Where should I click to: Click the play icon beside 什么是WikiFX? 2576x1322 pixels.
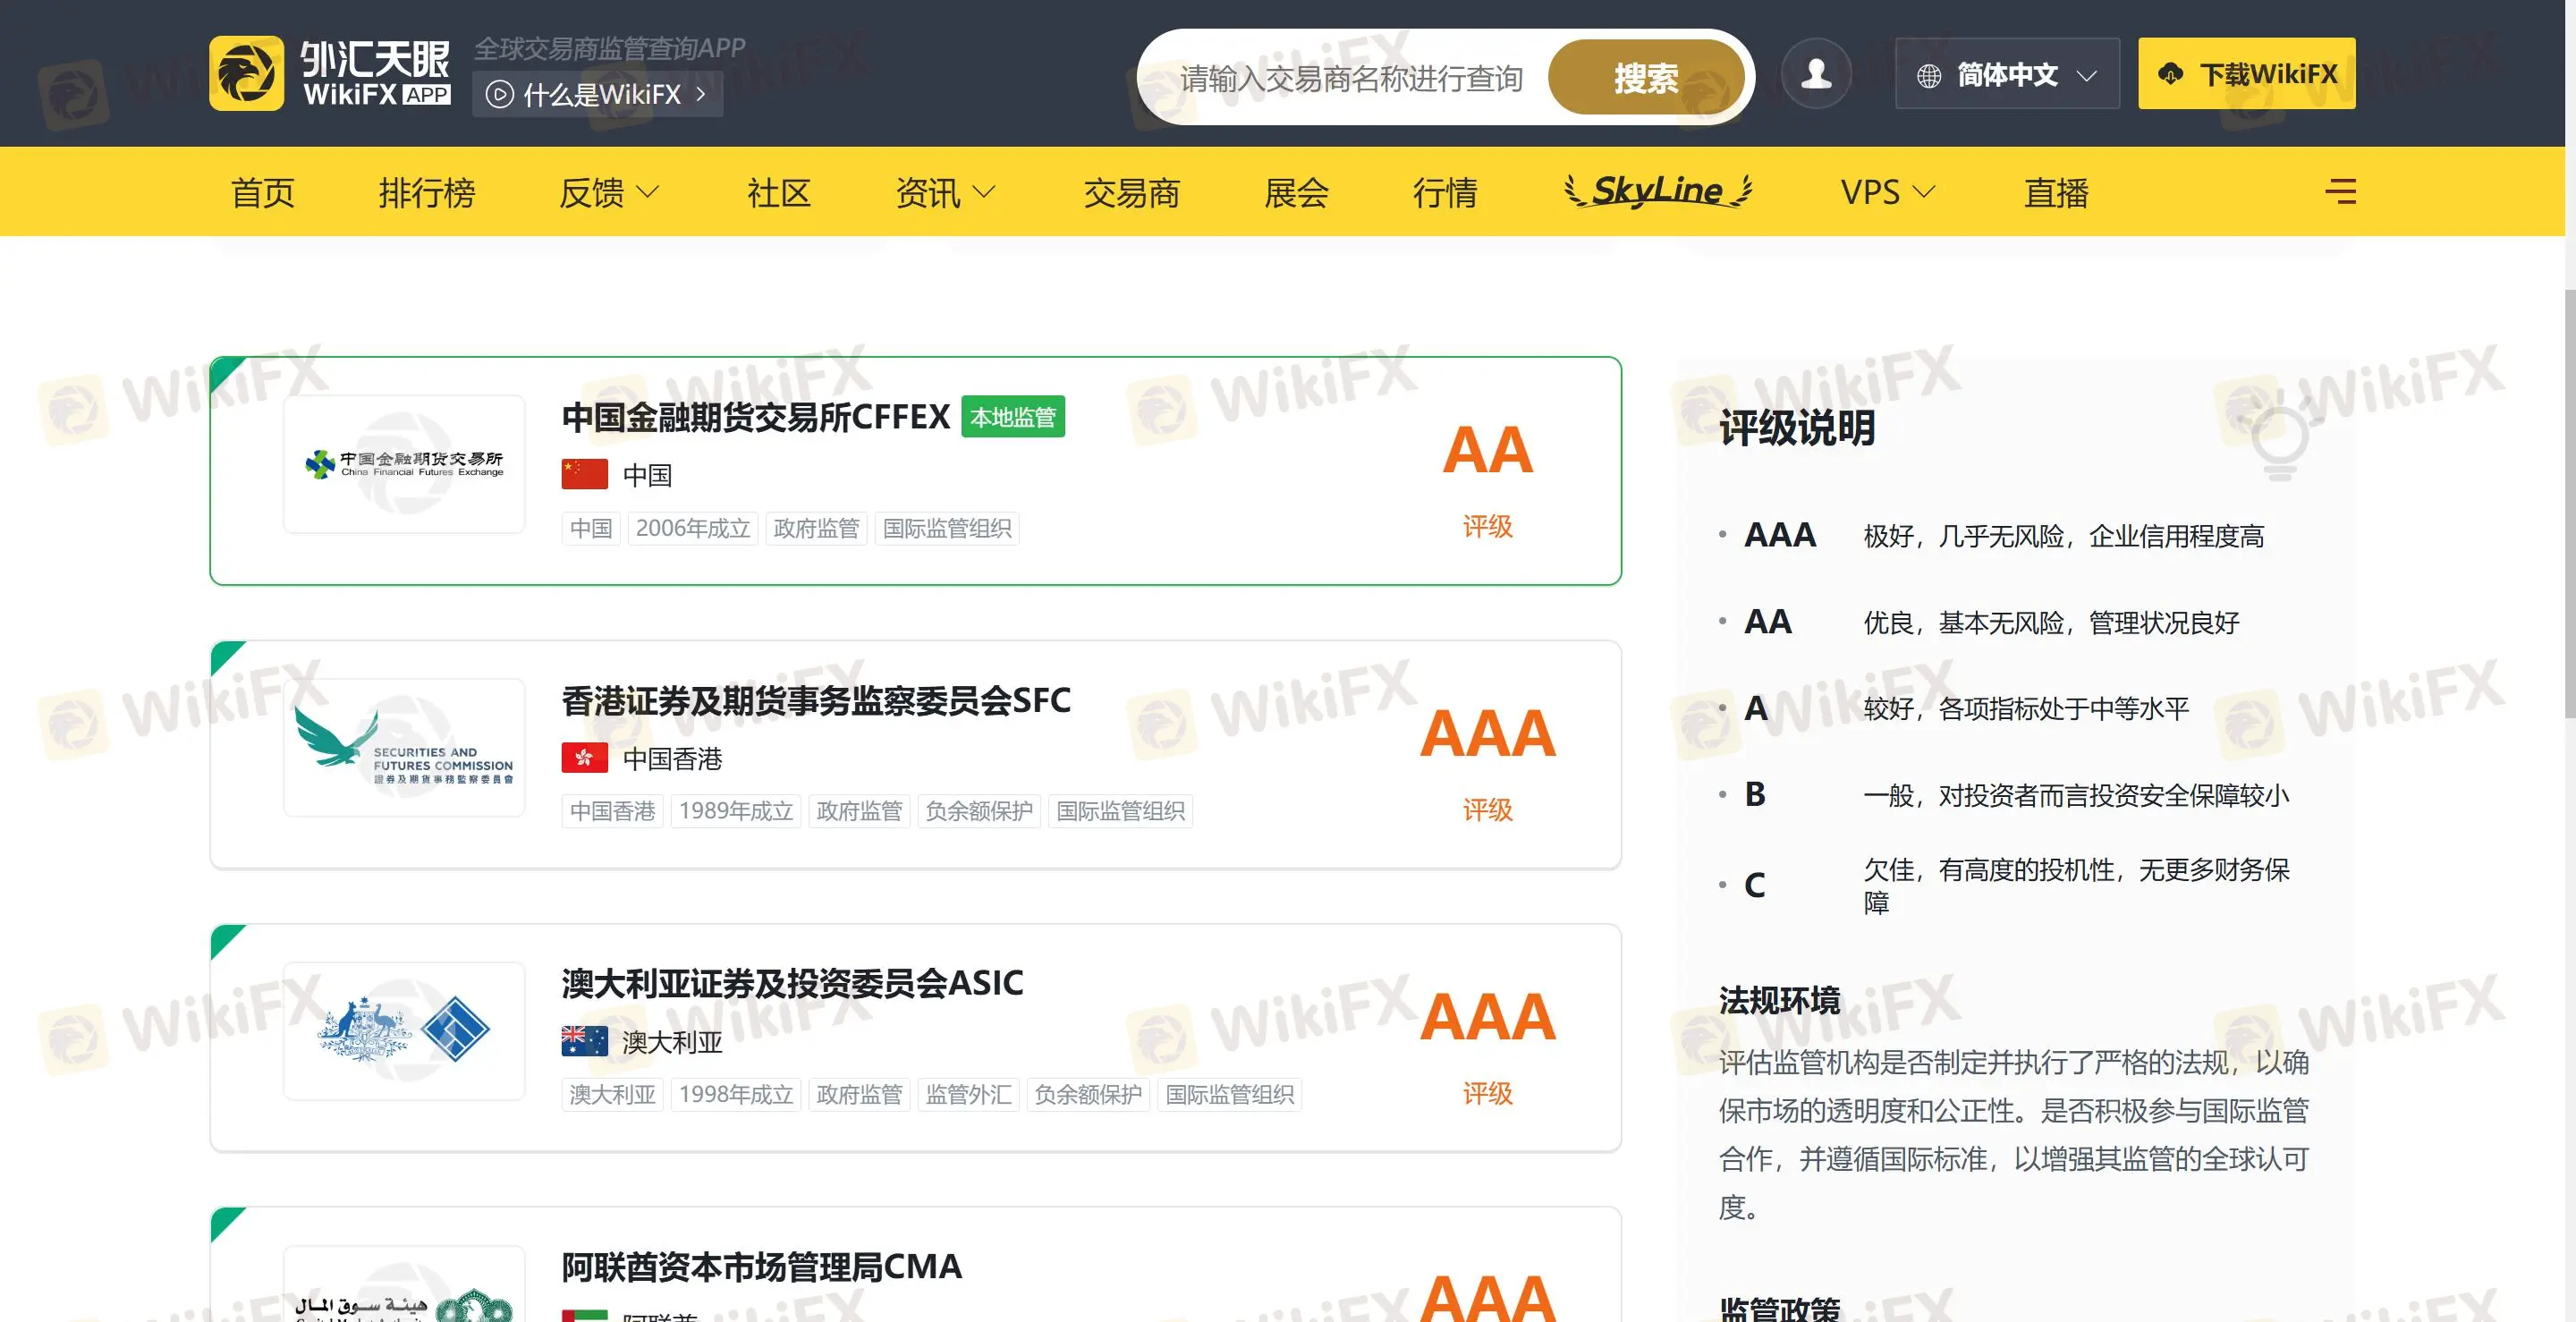coord(499,95)
